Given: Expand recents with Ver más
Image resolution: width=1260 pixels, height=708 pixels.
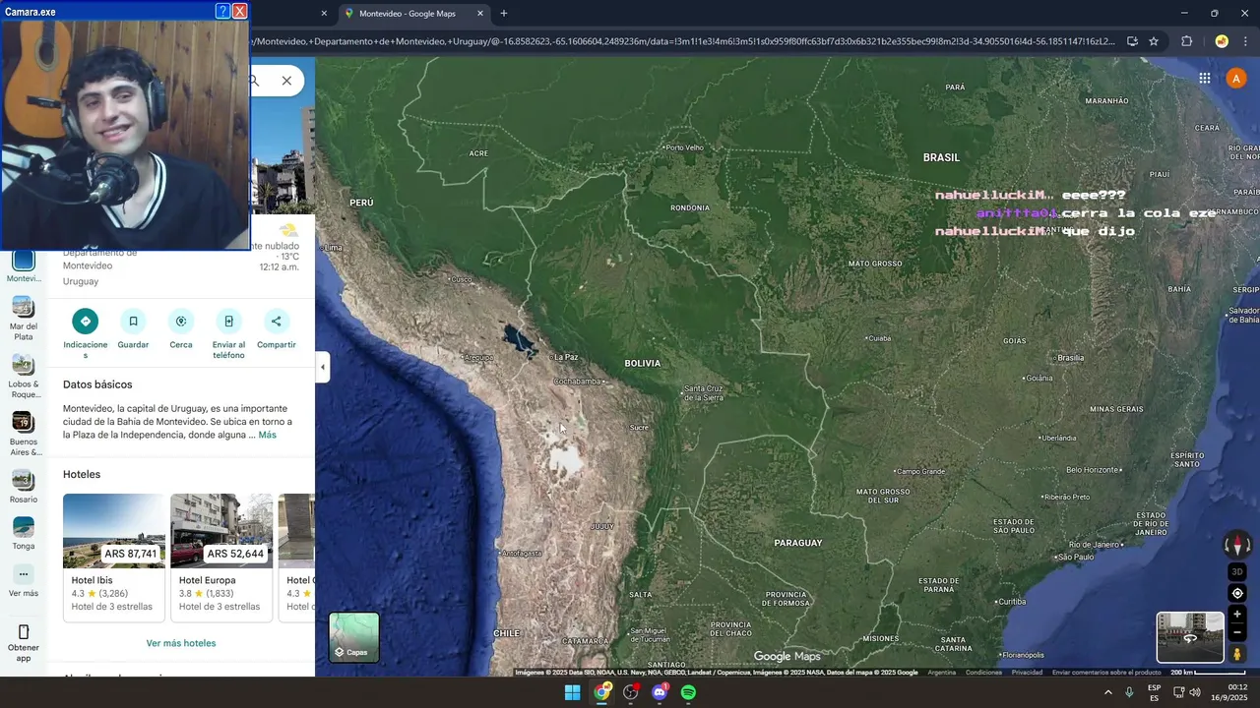Looking at the screenshot, I should coord(24,580).
